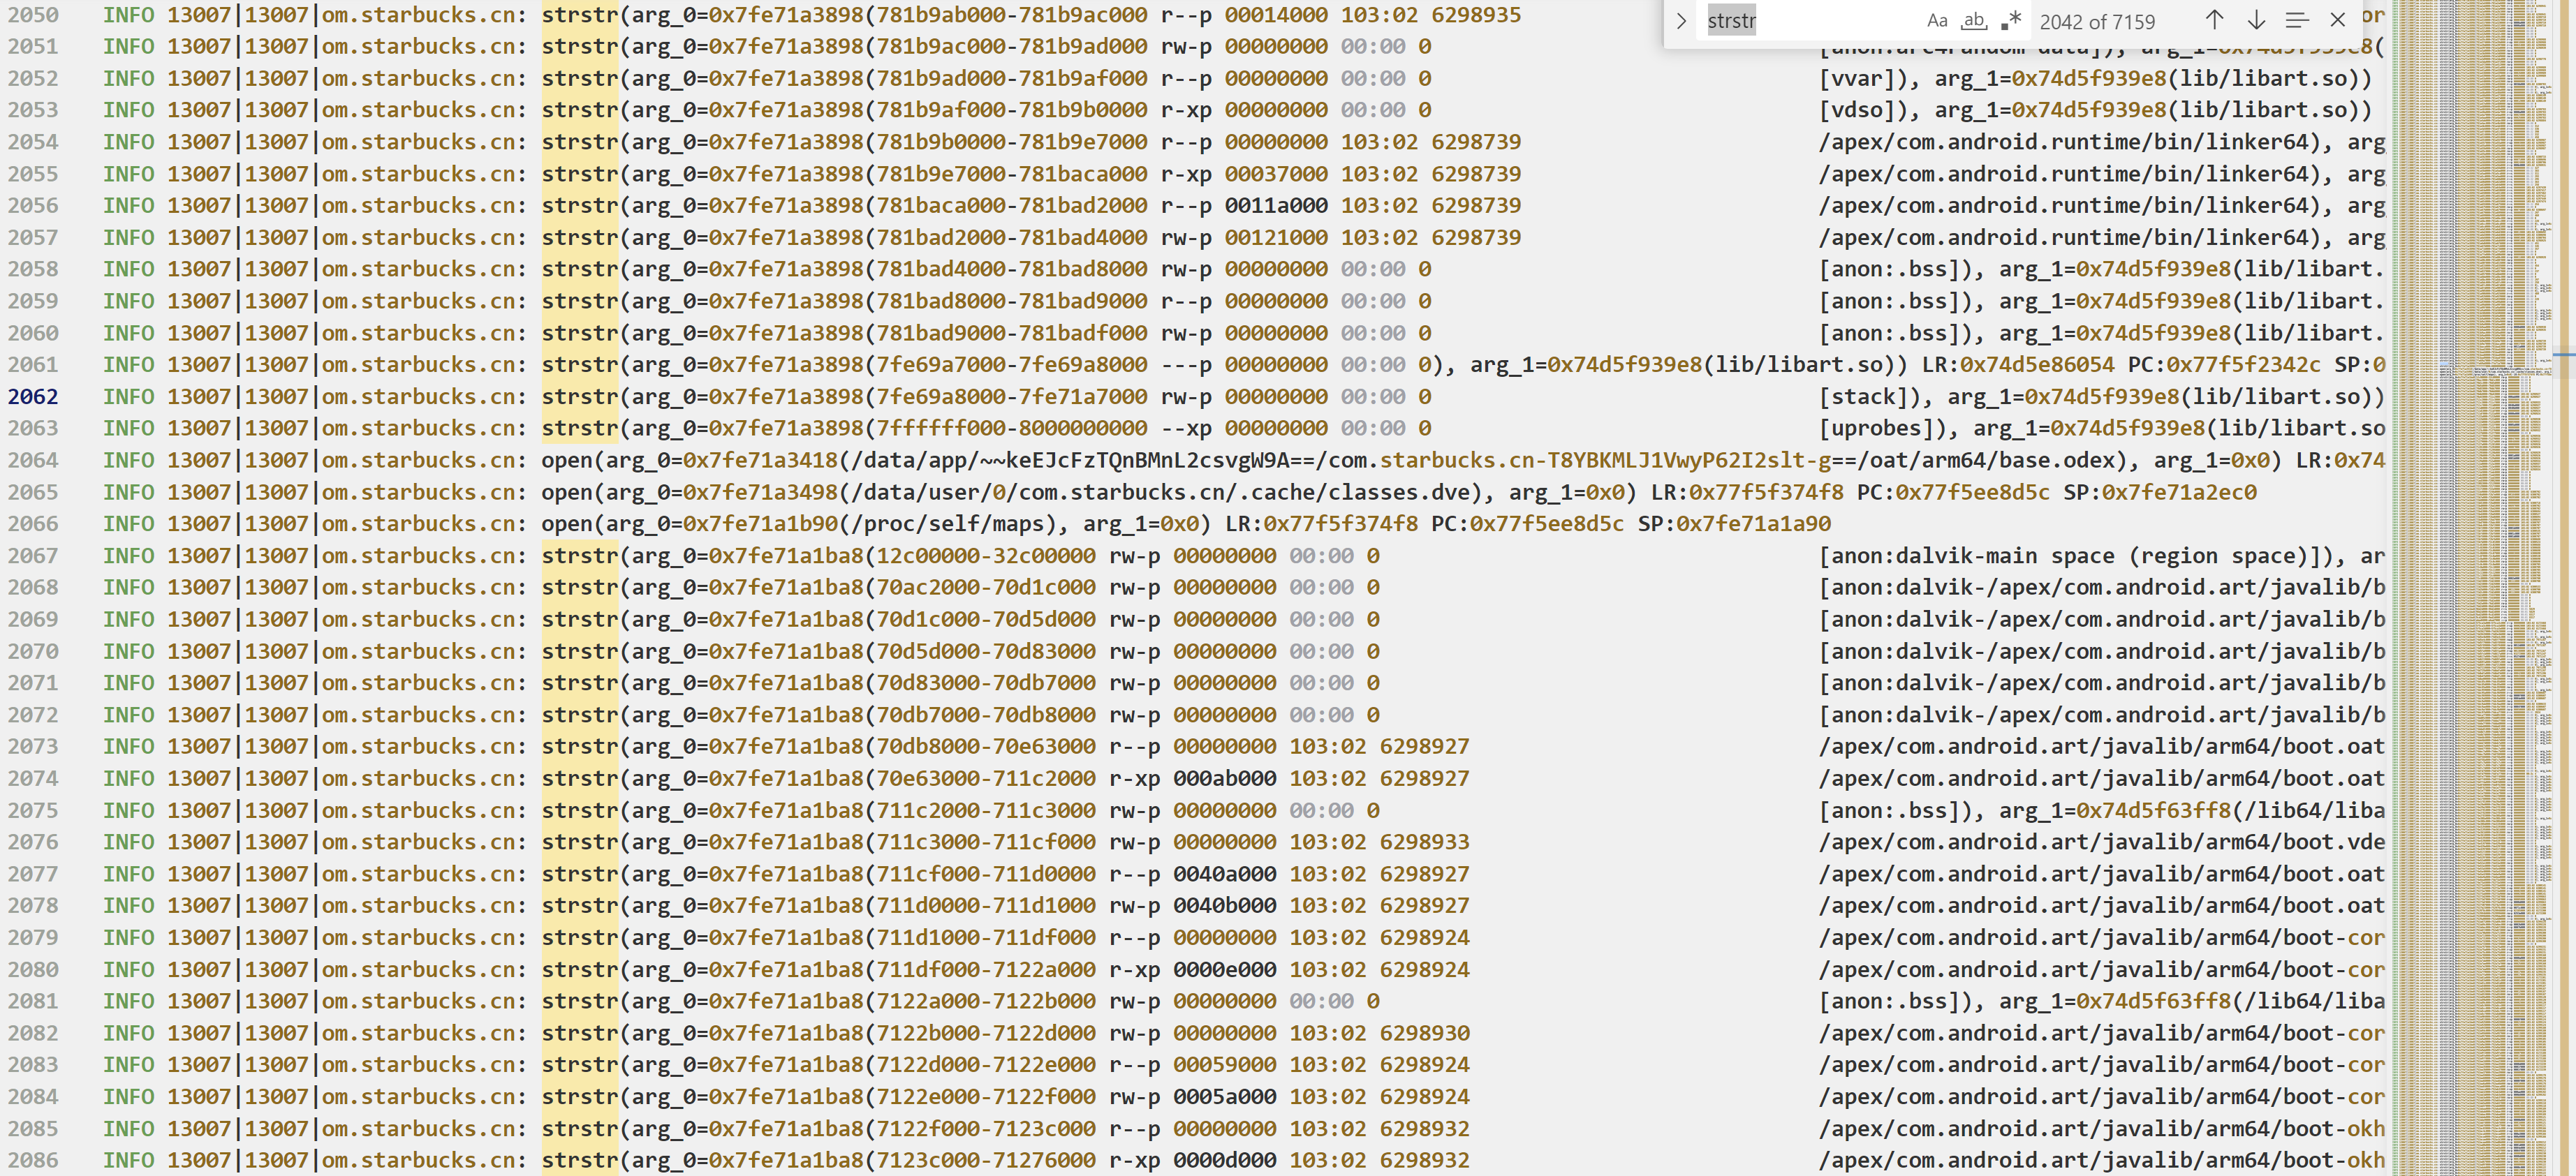Click line number 2064 in gutter
The height and width of the screenshot is (1176, 2576).
click(x=33, y=461)
